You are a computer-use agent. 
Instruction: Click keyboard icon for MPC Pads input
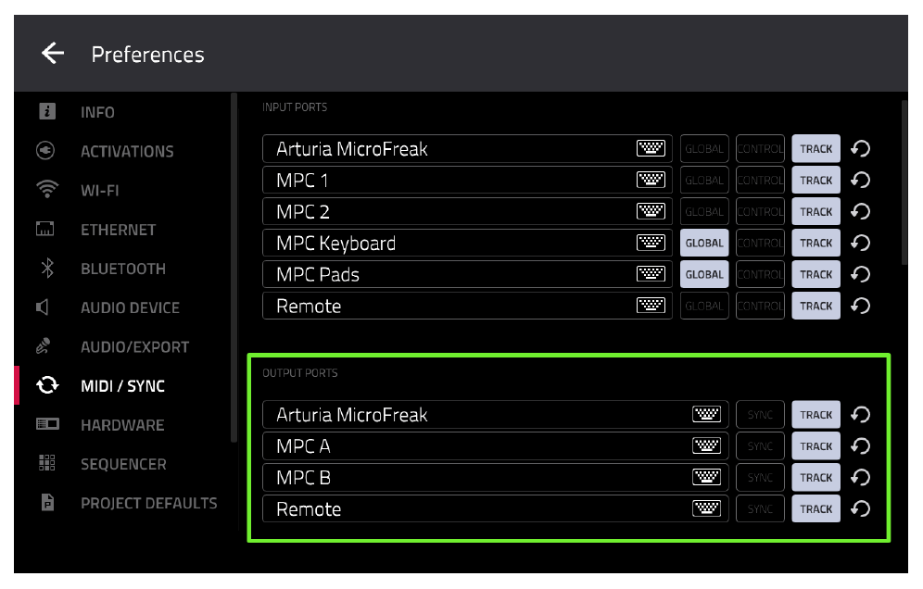651,274
